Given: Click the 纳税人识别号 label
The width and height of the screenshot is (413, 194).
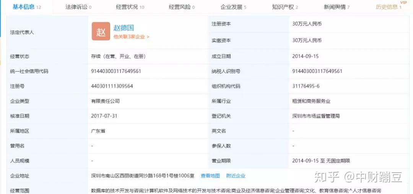Looking at the screenshot, I should coord(226,71).
